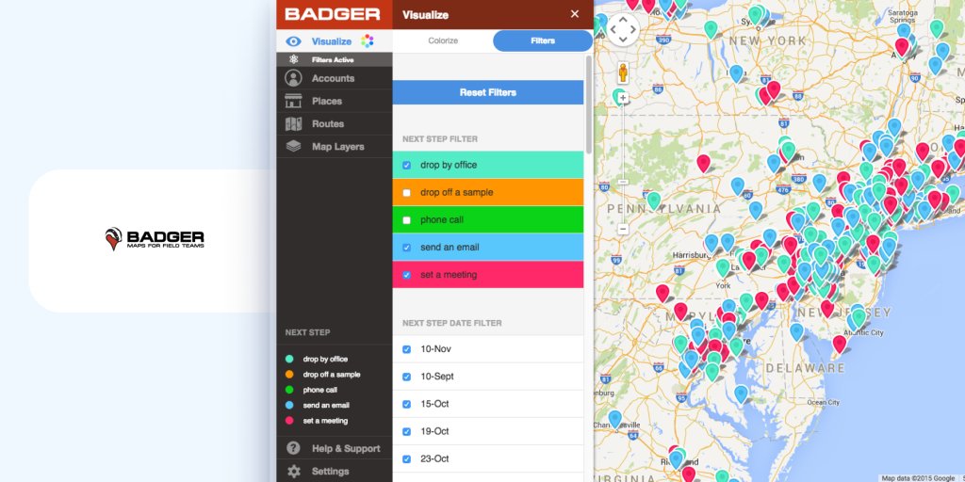Click the Reset Filters button
Screen dimensions: 965x482
(487, 92)
